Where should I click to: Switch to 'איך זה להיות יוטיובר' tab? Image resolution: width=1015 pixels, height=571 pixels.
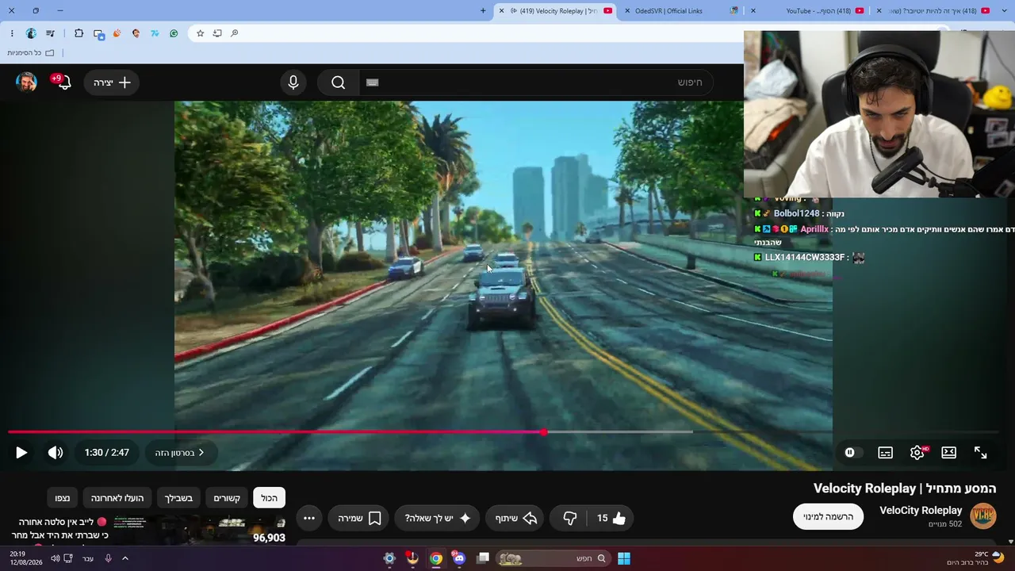click(x=933, y=11)
